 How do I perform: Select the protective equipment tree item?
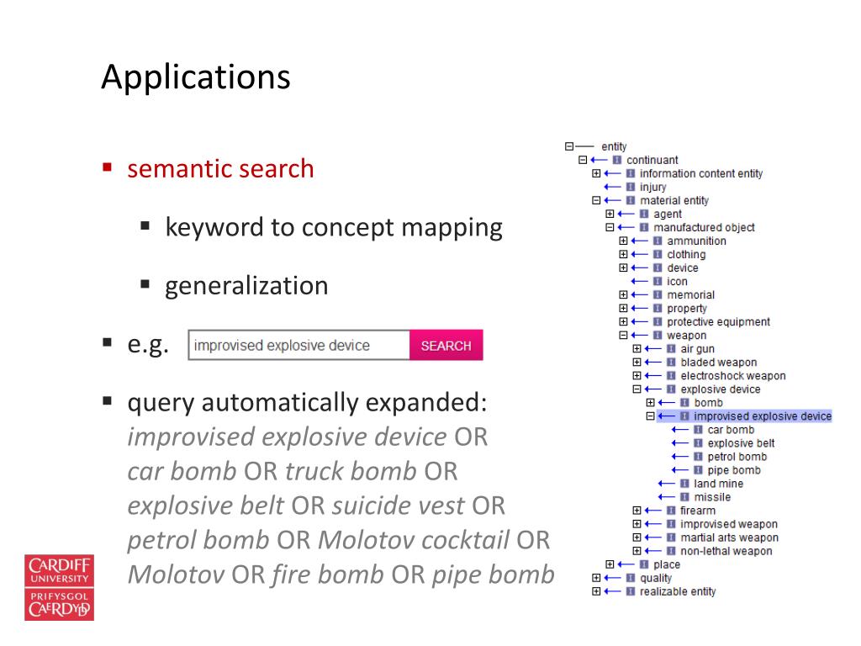click(x=718, y=321)
